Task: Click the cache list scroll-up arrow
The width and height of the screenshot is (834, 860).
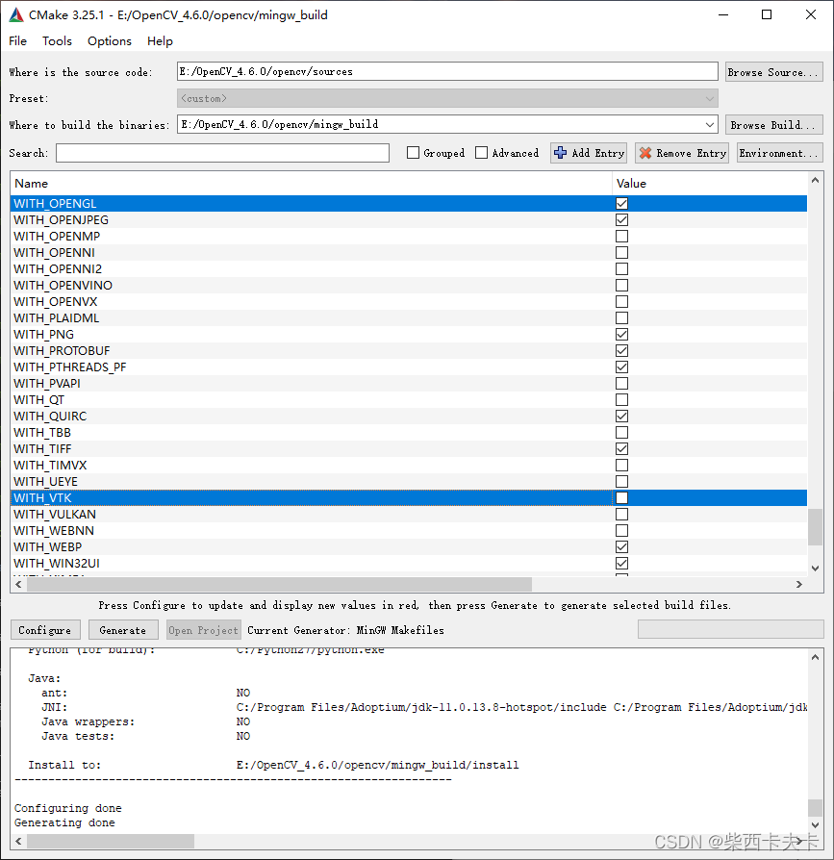Action: coord(815,180)
